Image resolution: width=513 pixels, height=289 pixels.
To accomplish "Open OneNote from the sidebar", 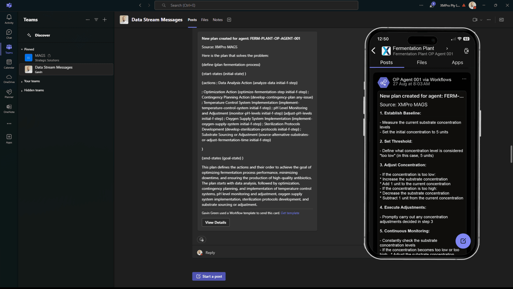I will 9,109.
